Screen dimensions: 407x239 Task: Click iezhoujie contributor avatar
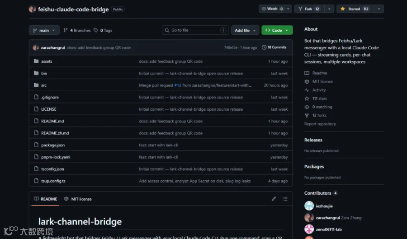pyautogui.click(x=309, y=206)
